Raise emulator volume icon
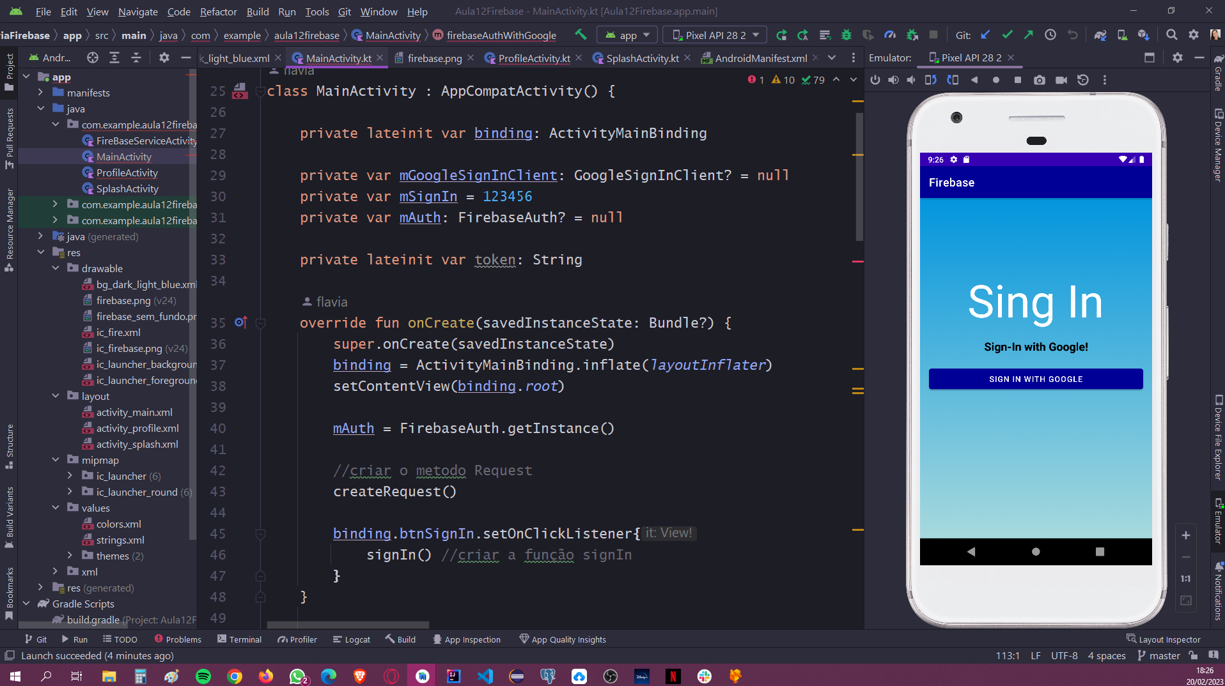Screen dimensions: 1225x686 (893, 80)
